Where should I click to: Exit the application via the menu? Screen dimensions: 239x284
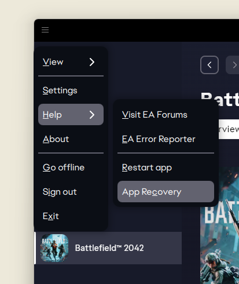pyautogui.click(x=71, y=216)
